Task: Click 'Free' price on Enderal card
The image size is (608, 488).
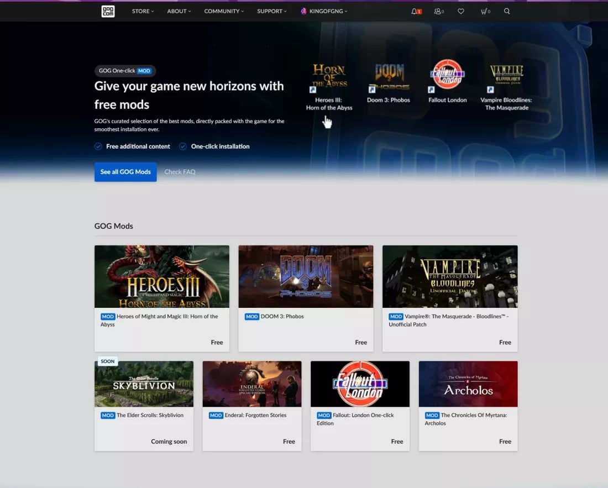Action: [289, 442]
